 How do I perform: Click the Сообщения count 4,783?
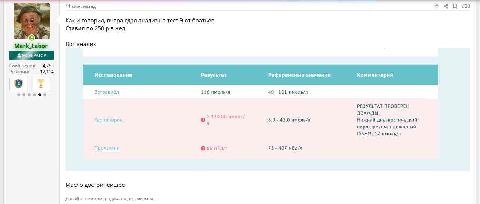pos(48,66)
